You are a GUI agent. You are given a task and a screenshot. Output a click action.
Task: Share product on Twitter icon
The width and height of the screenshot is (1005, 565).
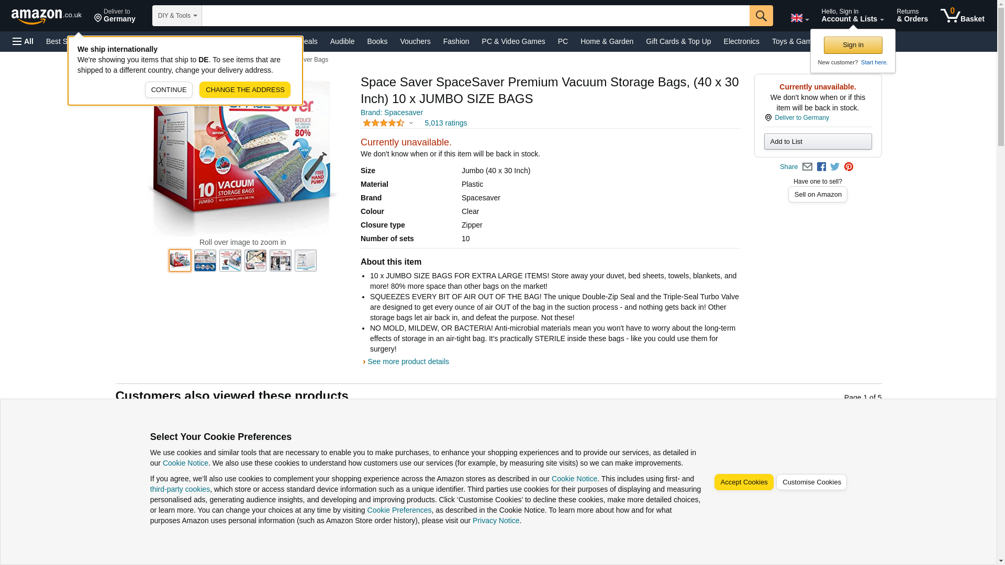click(x=835, y=167)
